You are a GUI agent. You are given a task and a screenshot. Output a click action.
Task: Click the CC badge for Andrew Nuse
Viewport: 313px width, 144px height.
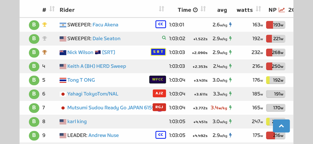[x=161, y=135]
